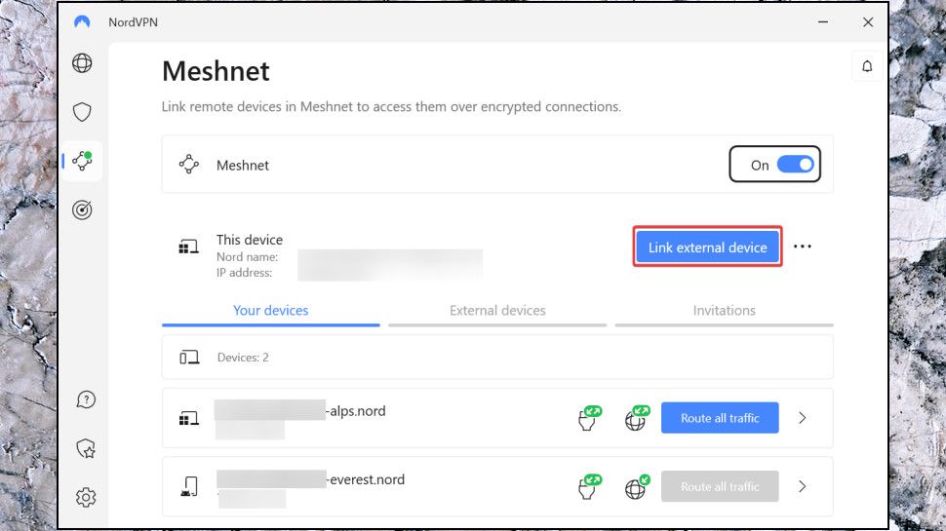
Task: Expand the alps.nord device details chevron
Action: coord(803,418)
